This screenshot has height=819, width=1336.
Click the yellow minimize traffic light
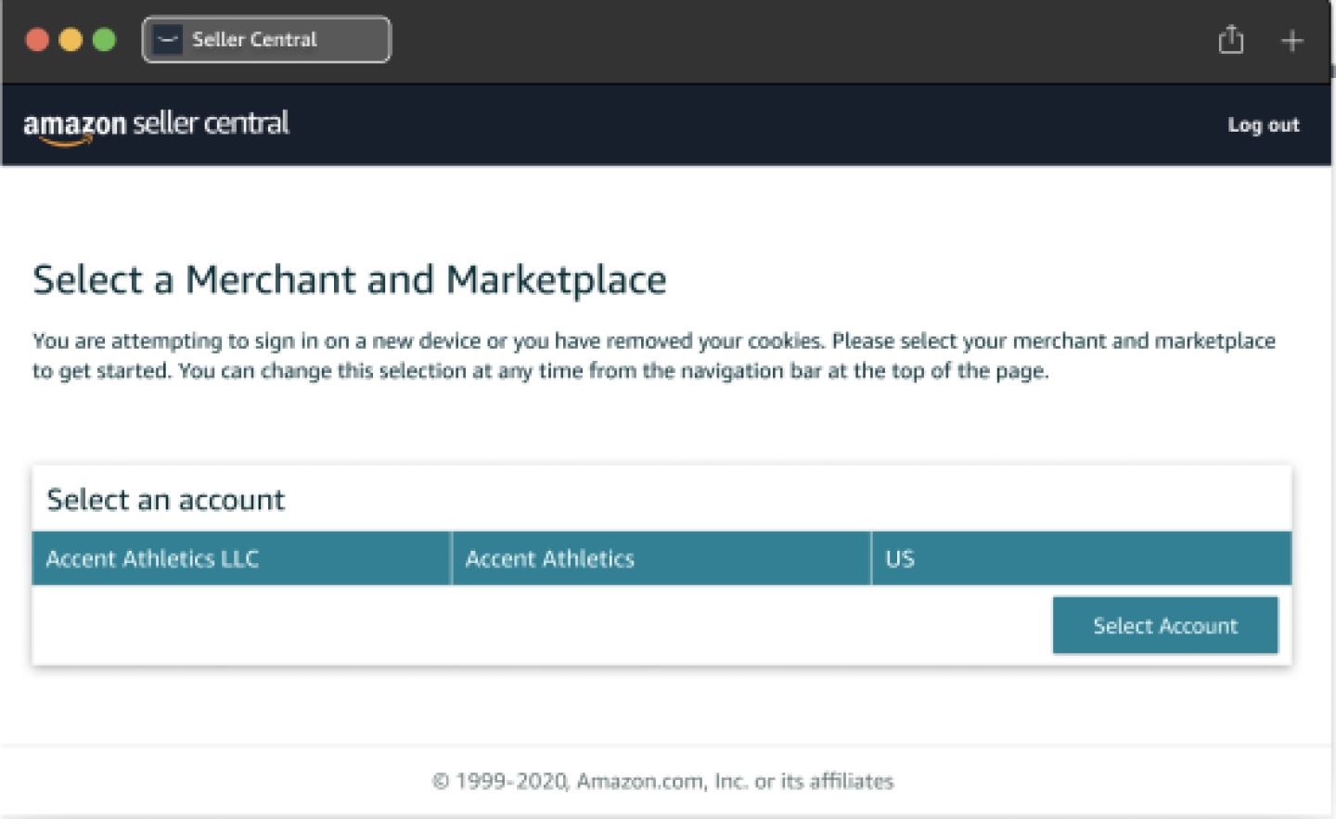[71, 40]
